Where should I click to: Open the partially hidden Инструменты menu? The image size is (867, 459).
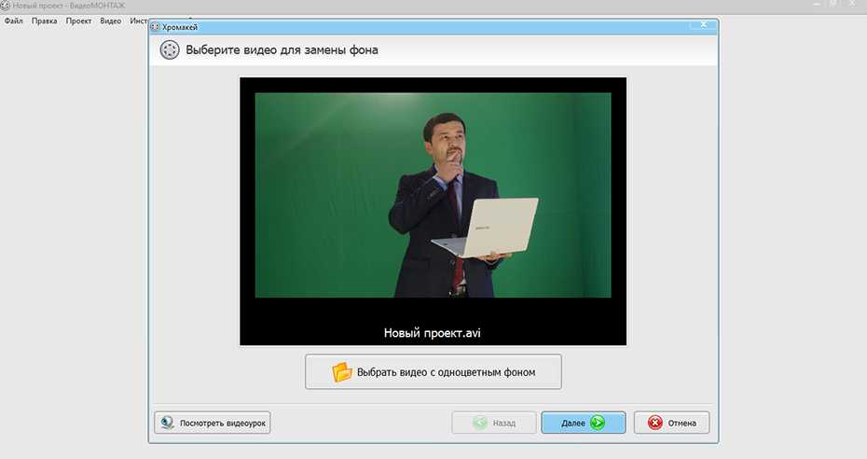coord(138,21)
